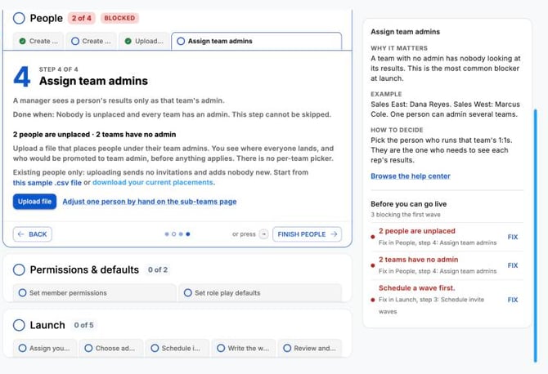Click FIX for 2 people are unplaced
The image size is (548, 374).
point(513,237)
